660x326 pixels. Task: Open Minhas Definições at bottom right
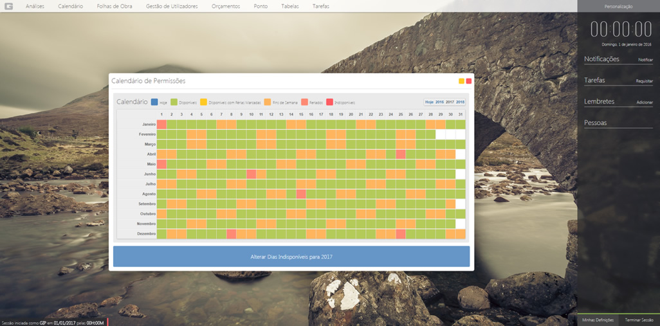(598, 320)
